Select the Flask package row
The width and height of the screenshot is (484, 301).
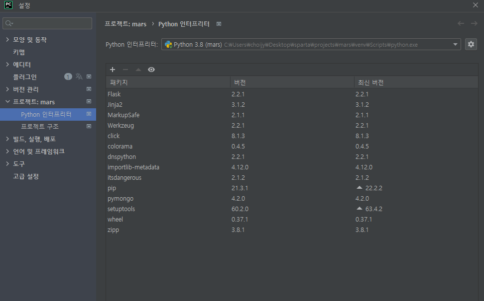click(x=292, y=94)
